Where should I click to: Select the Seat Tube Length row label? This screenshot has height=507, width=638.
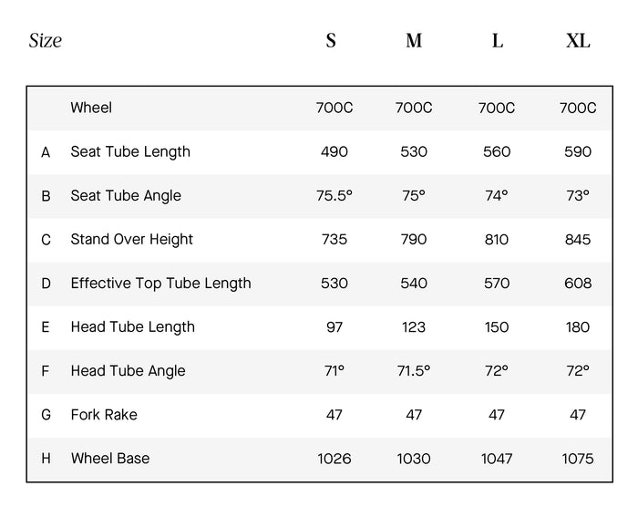(130, 151)
